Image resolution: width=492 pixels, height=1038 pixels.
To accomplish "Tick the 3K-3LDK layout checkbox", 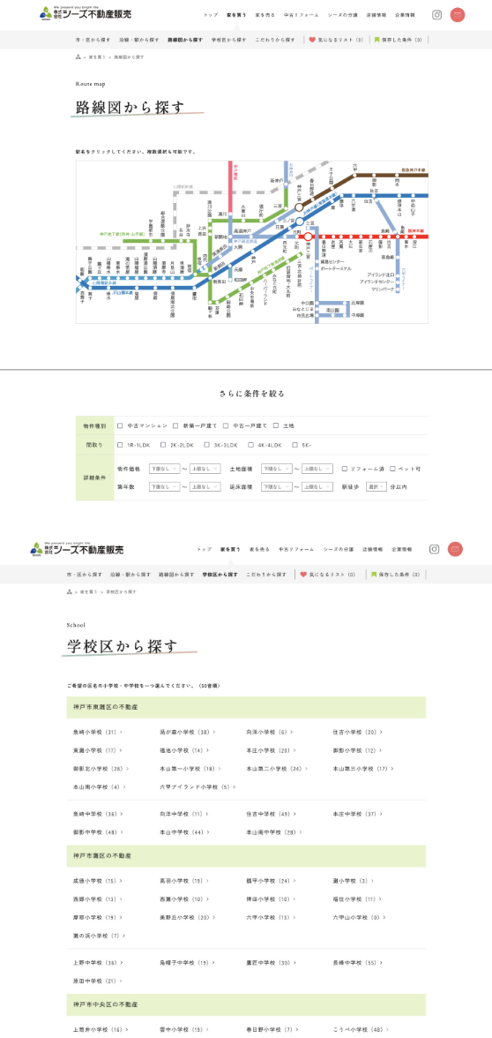I will click(x=206, y=445).
